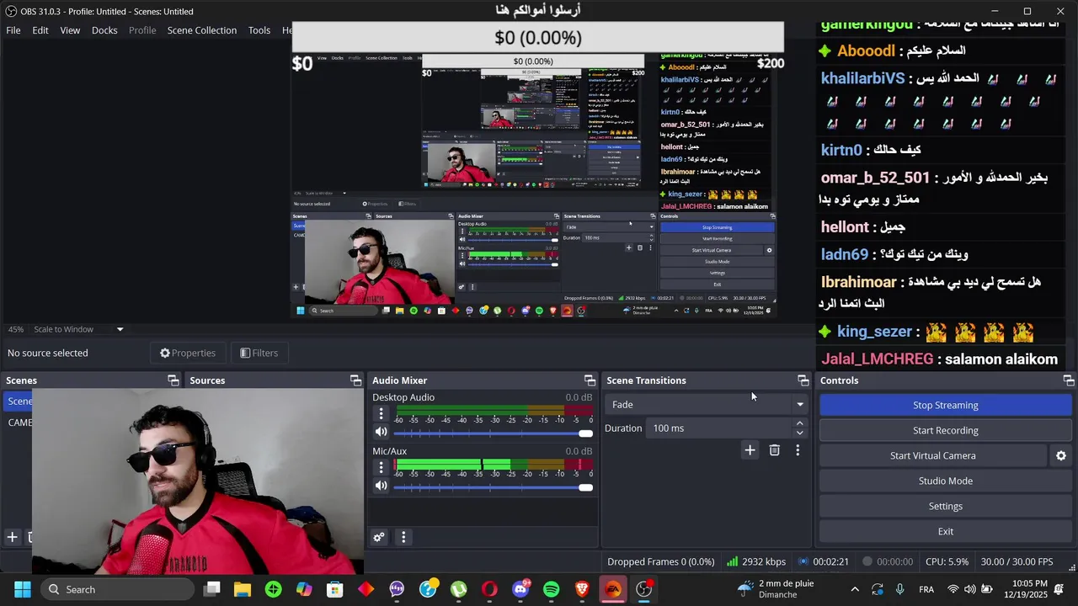1078x606 pixels.
Task: Show hidden system tray icons
Action: [x=855, y=589]
